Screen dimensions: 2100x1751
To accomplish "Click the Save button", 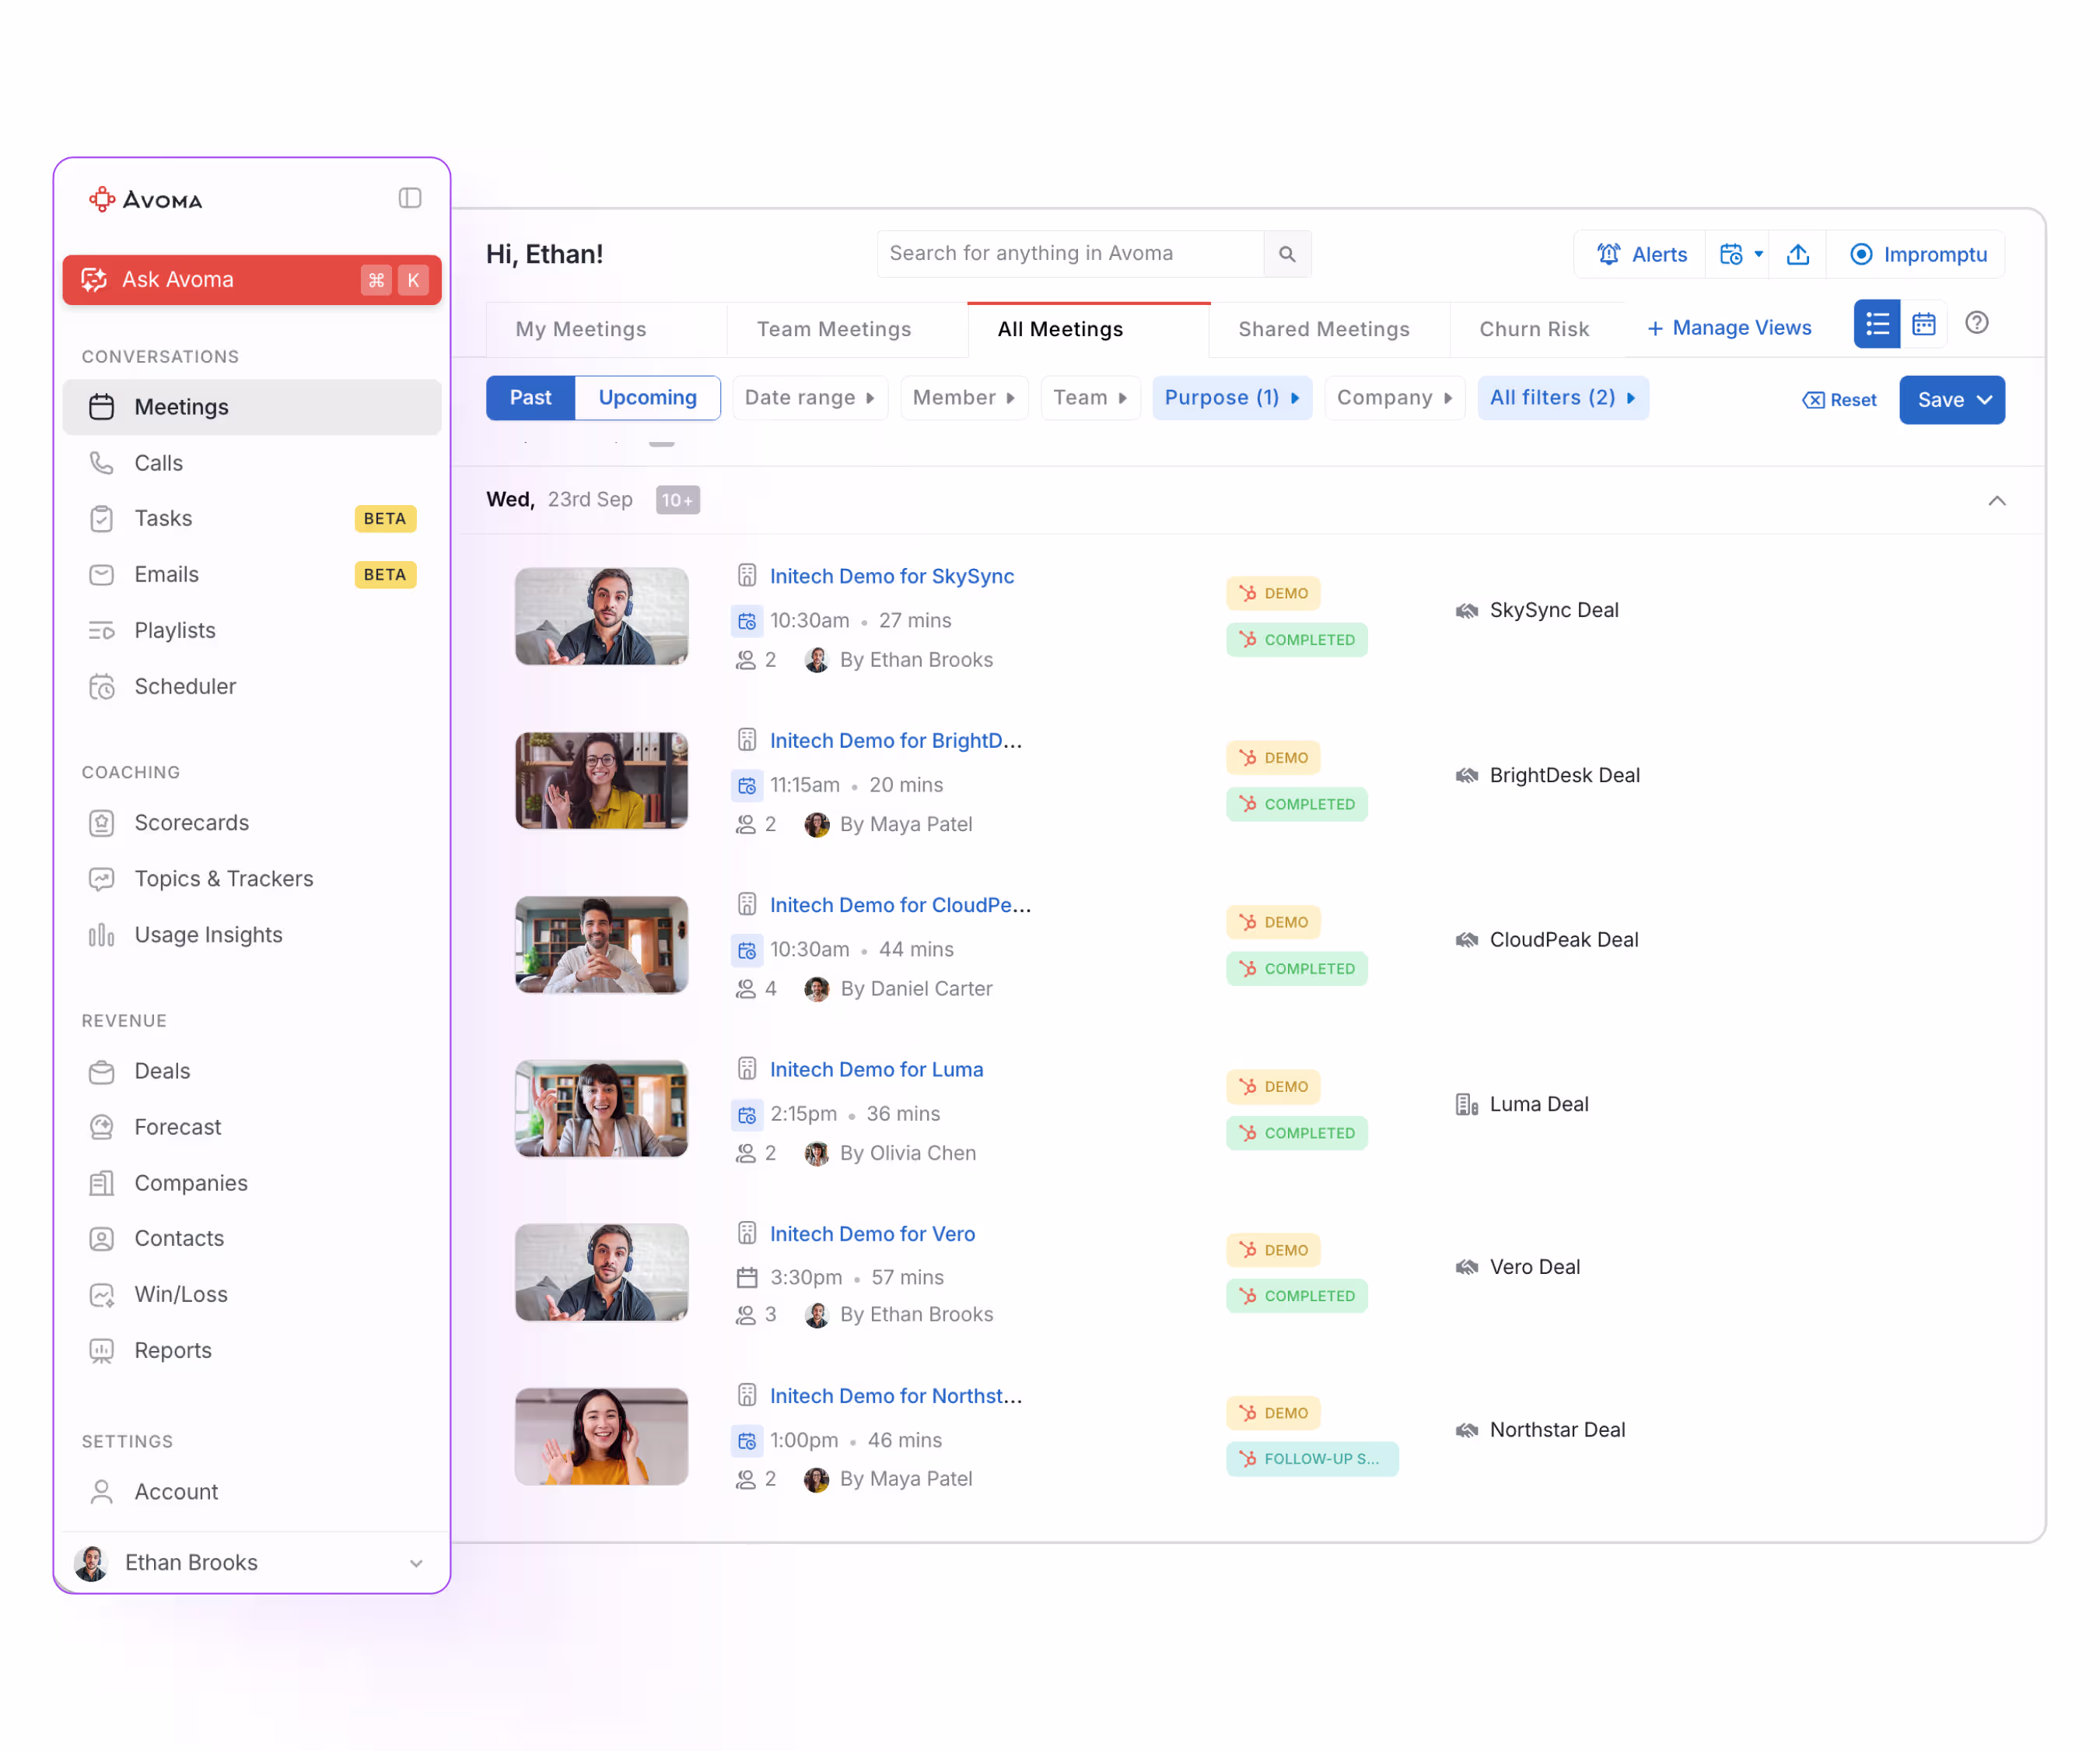I will 1951,400.
